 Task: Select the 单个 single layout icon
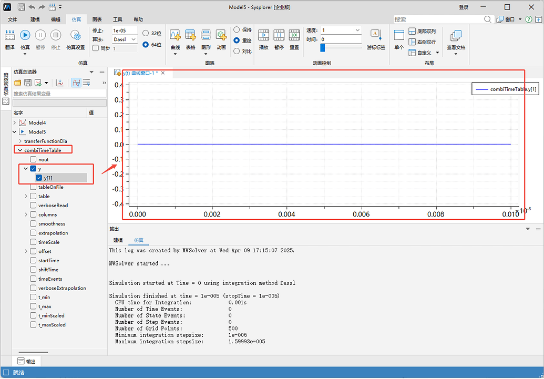399,35
